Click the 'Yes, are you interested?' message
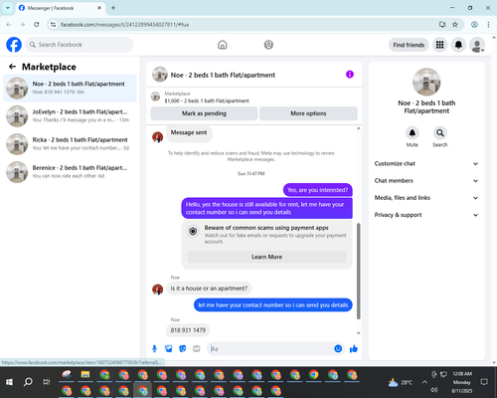This screenshot has height=398, width=497. 318,190
